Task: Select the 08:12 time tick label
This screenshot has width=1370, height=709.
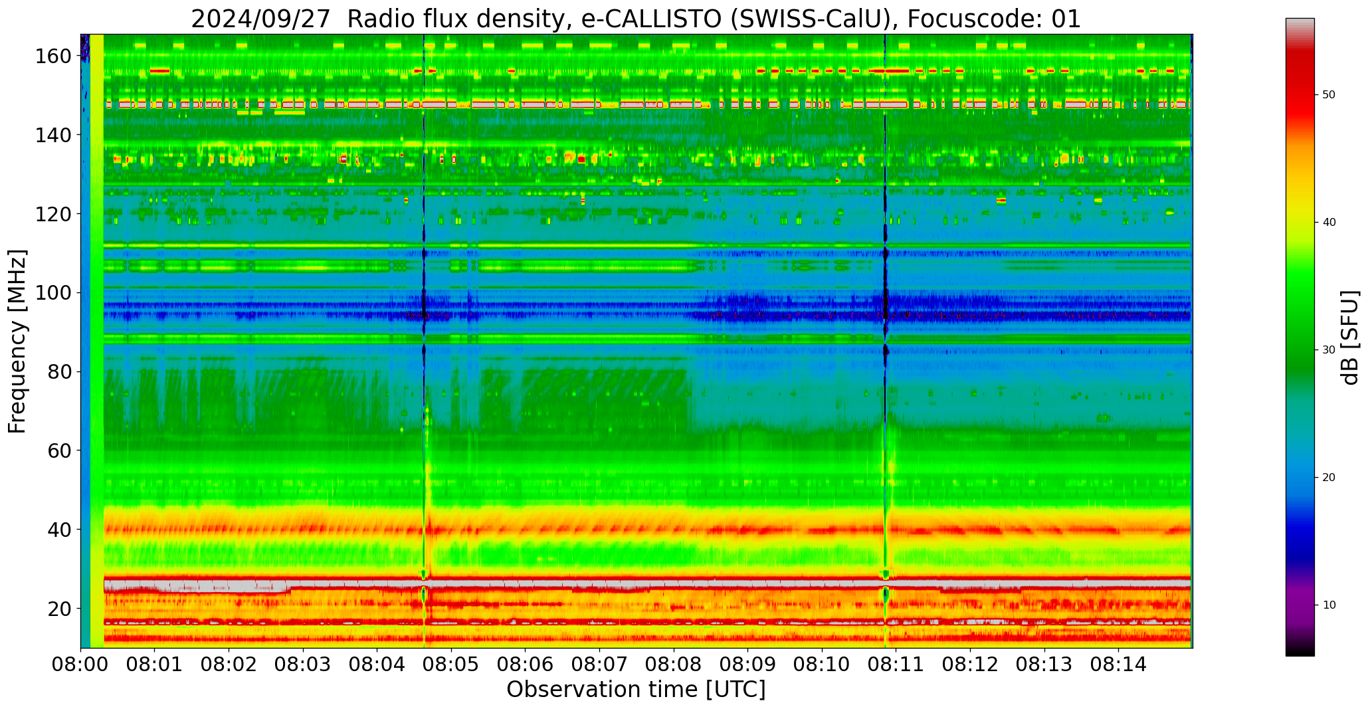Action: [x=971, y=663]
